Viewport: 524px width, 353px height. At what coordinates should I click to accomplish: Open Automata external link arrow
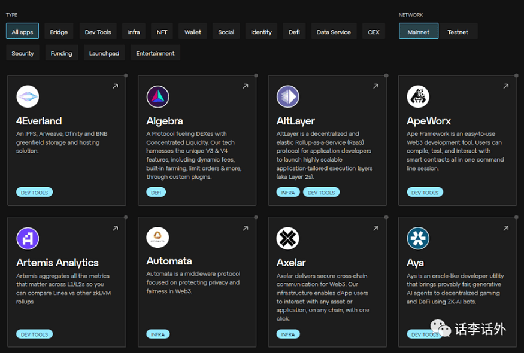pyautogui.click(x=246, y=228)
